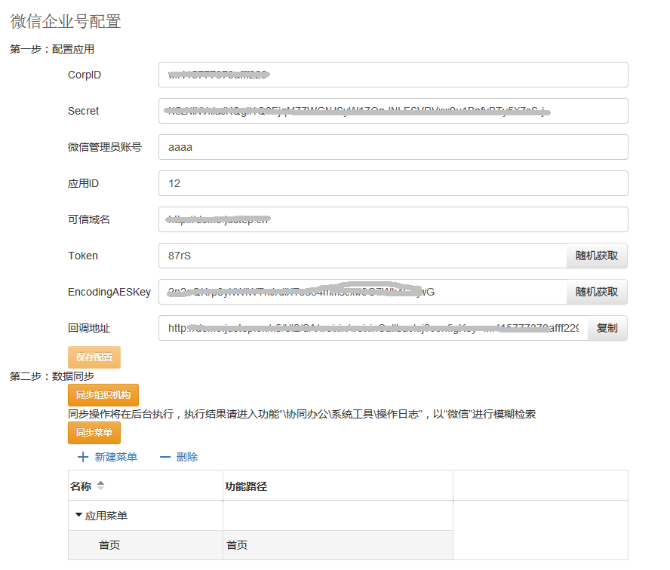The height and width of the screenshot is (570, 670).
Task: Click the 保存配置 button
Action: [x=94, y=357]
